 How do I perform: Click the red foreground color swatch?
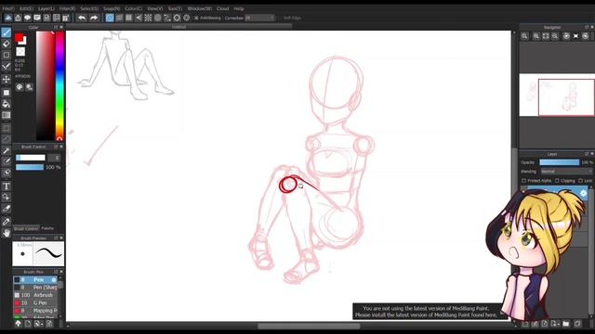point(19,38)
